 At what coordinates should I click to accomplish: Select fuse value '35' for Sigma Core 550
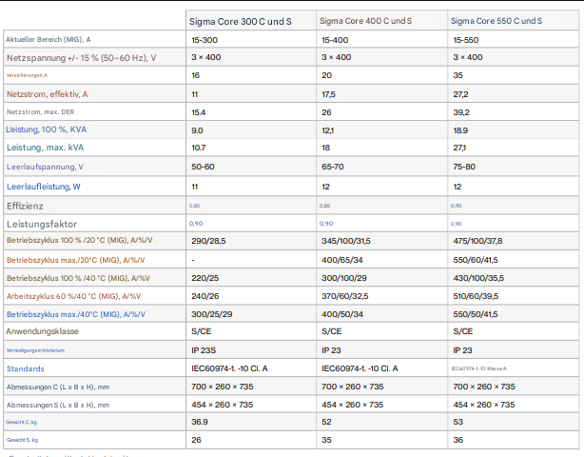pos(457,75)
